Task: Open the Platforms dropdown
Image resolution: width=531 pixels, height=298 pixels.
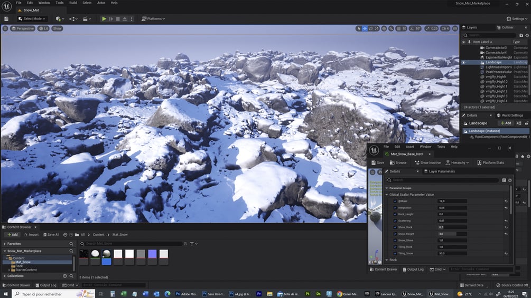Action: [x=153, y=19]
